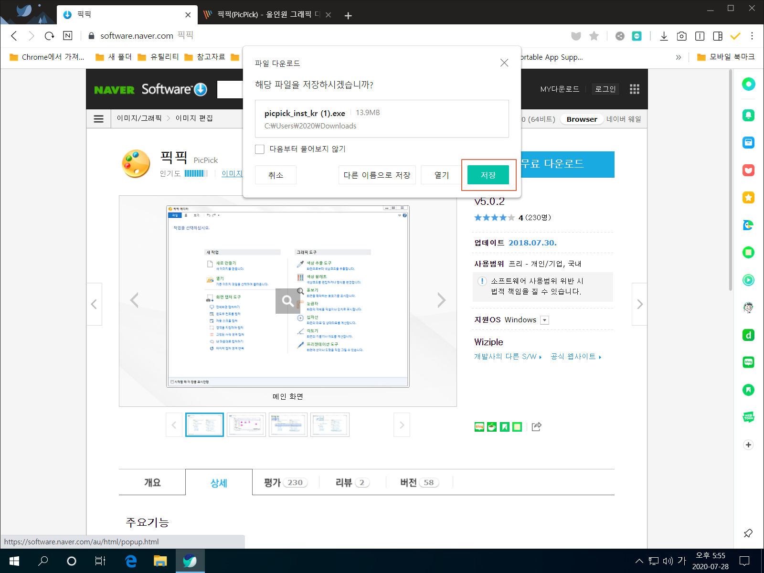Bookmark page with the star icon
The image size is (764, 573).
pos(594,36)
